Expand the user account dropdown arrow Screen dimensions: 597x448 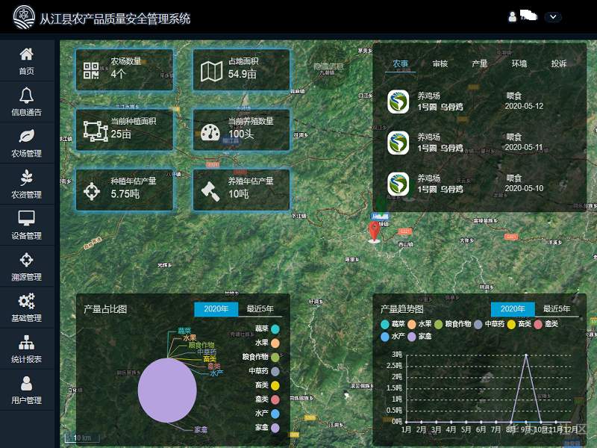(553, 16)
